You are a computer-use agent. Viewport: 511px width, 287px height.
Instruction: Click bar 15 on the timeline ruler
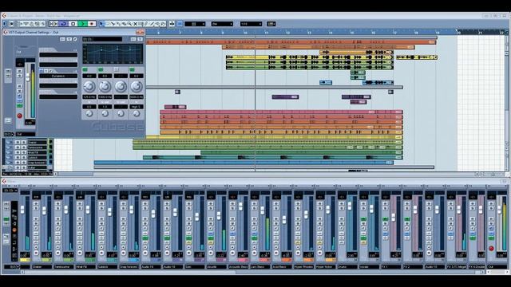coord(352,33)
